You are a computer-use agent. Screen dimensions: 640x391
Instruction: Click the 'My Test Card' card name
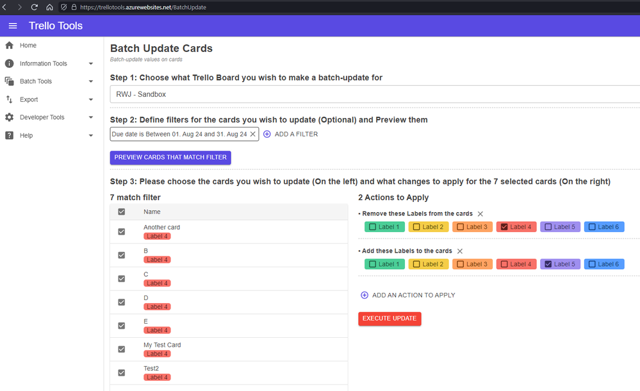click(162, 345)
